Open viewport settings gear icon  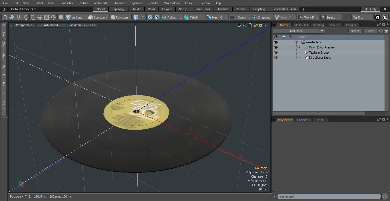tap(261, 25)
